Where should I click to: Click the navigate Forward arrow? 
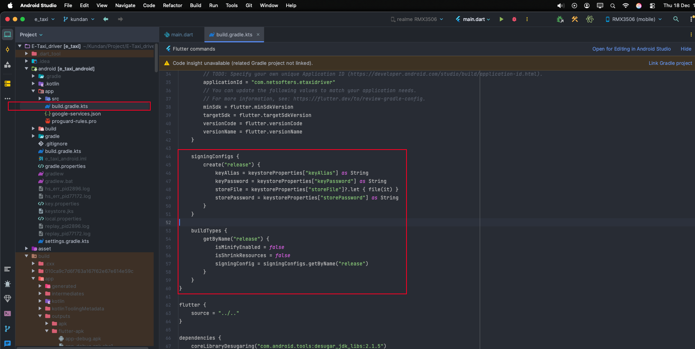coord(120,19)
